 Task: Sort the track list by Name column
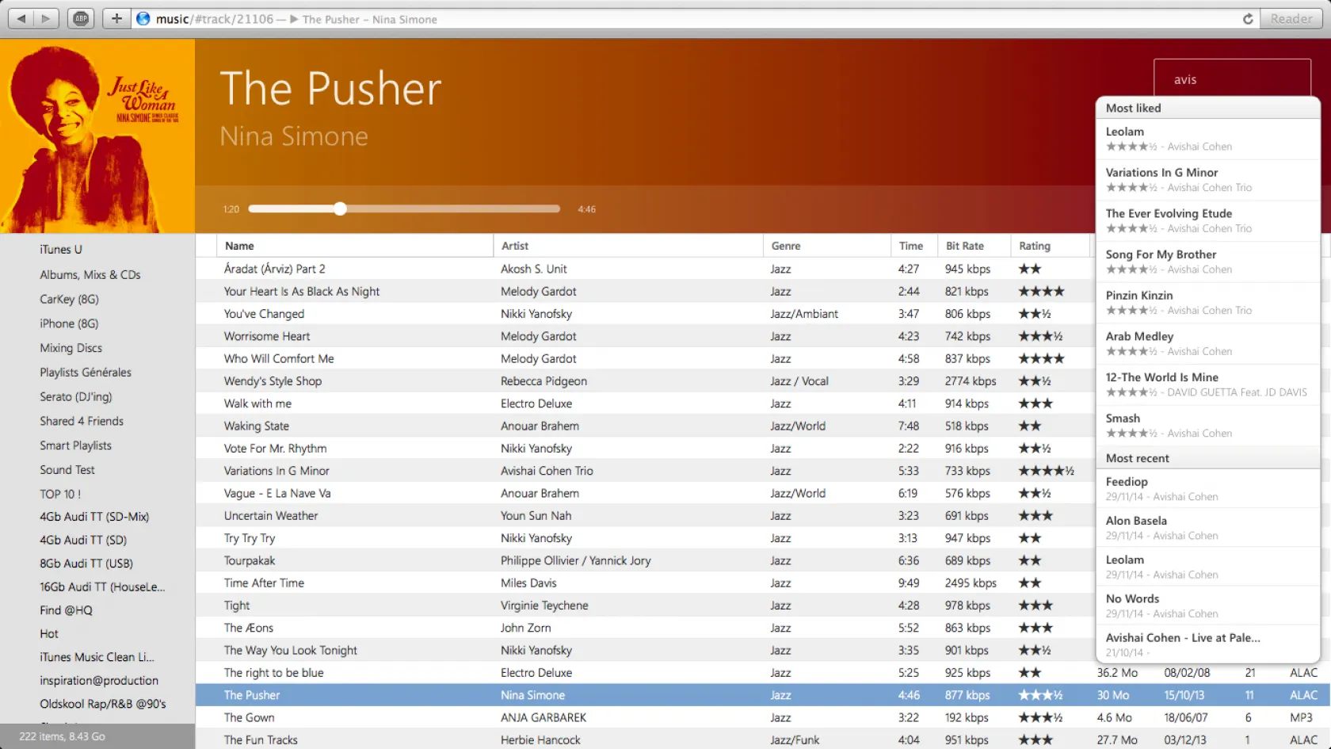(x=239, y=246)
